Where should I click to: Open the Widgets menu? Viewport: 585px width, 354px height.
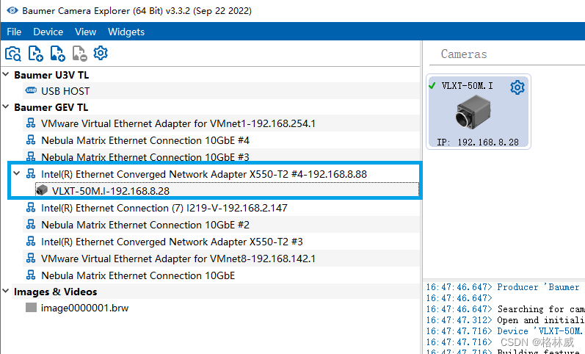[126, 32]
